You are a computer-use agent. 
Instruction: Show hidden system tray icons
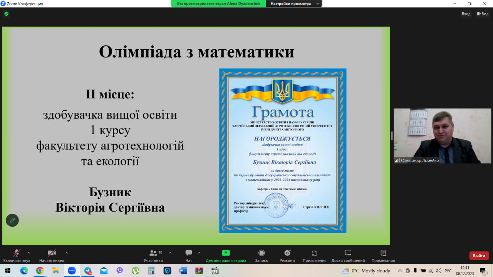(x=400, y=271)
